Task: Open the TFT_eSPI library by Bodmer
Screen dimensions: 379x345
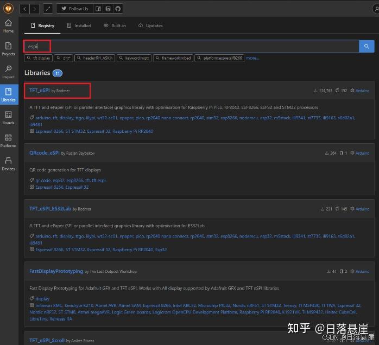Action: (x=40, y=91)
